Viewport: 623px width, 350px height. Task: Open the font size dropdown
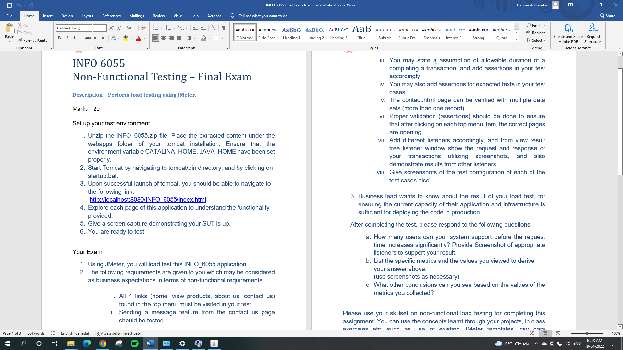104,28
